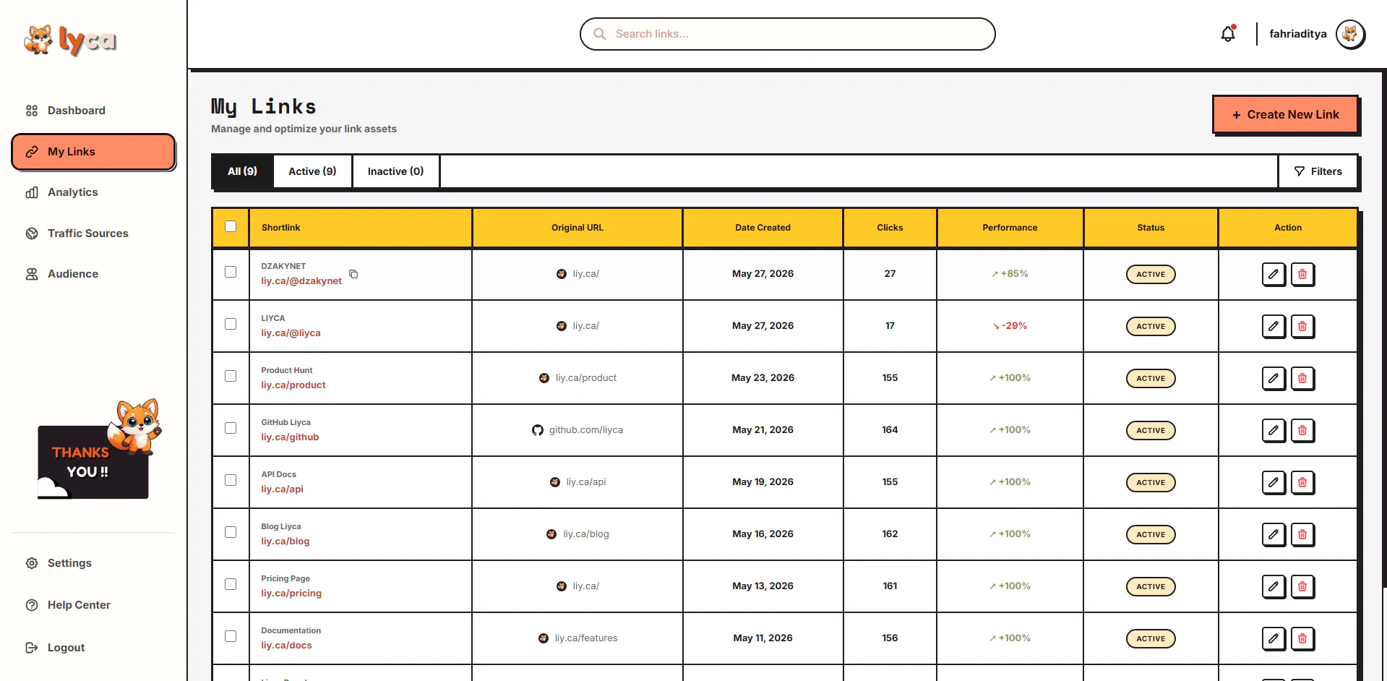Viewport: 1387px width, 681px height.
Task: Delete the Pricing Page link
Action: click(1302, 586)
